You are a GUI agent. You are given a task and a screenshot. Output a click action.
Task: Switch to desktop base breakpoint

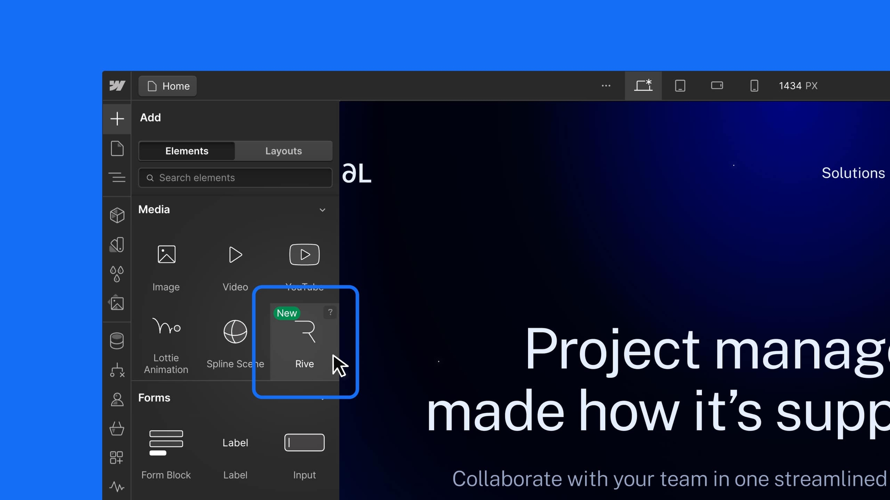[643, 85]
